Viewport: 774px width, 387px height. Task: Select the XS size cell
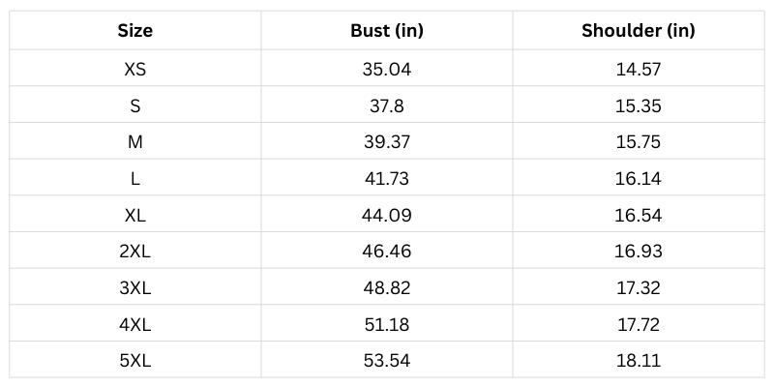click(135, 69)
